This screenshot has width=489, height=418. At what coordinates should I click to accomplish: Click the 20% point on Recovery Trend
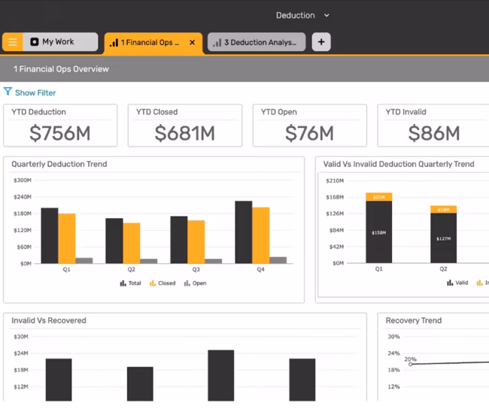click(410, 365)
